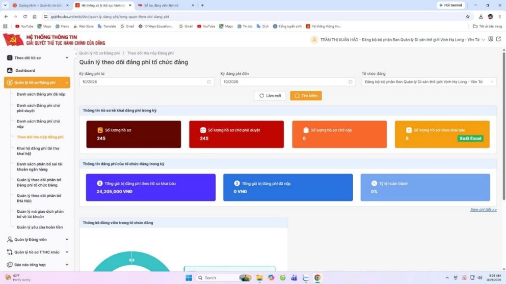Click the dollar icon on Tổng giá trị đảng phí đã nộp
Image resolution: width=506 pixels, height=284 pixels.
pos(237,183)
